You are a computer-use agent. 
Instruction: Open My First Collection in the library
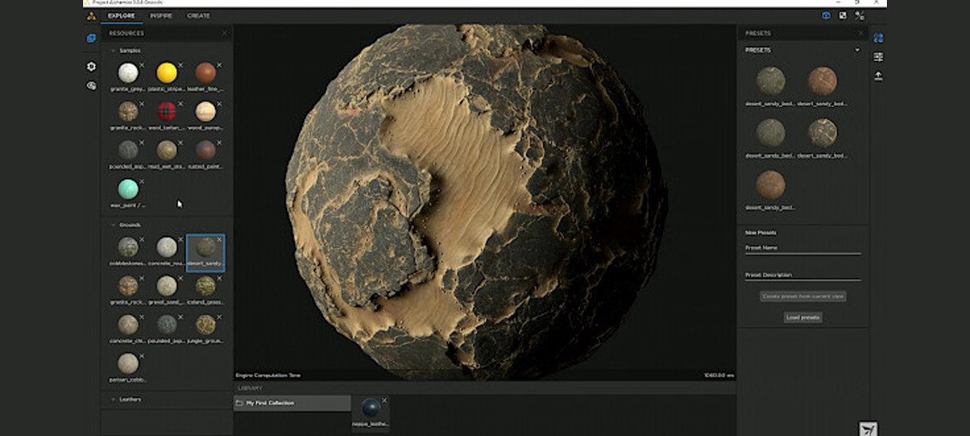click(x=270, y=403)
